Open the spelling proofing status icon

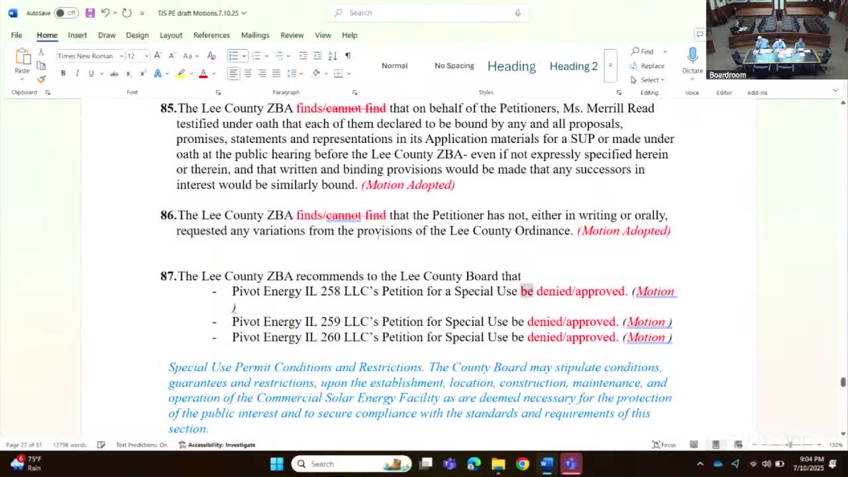pyautogui.click(x=101, y=445)
